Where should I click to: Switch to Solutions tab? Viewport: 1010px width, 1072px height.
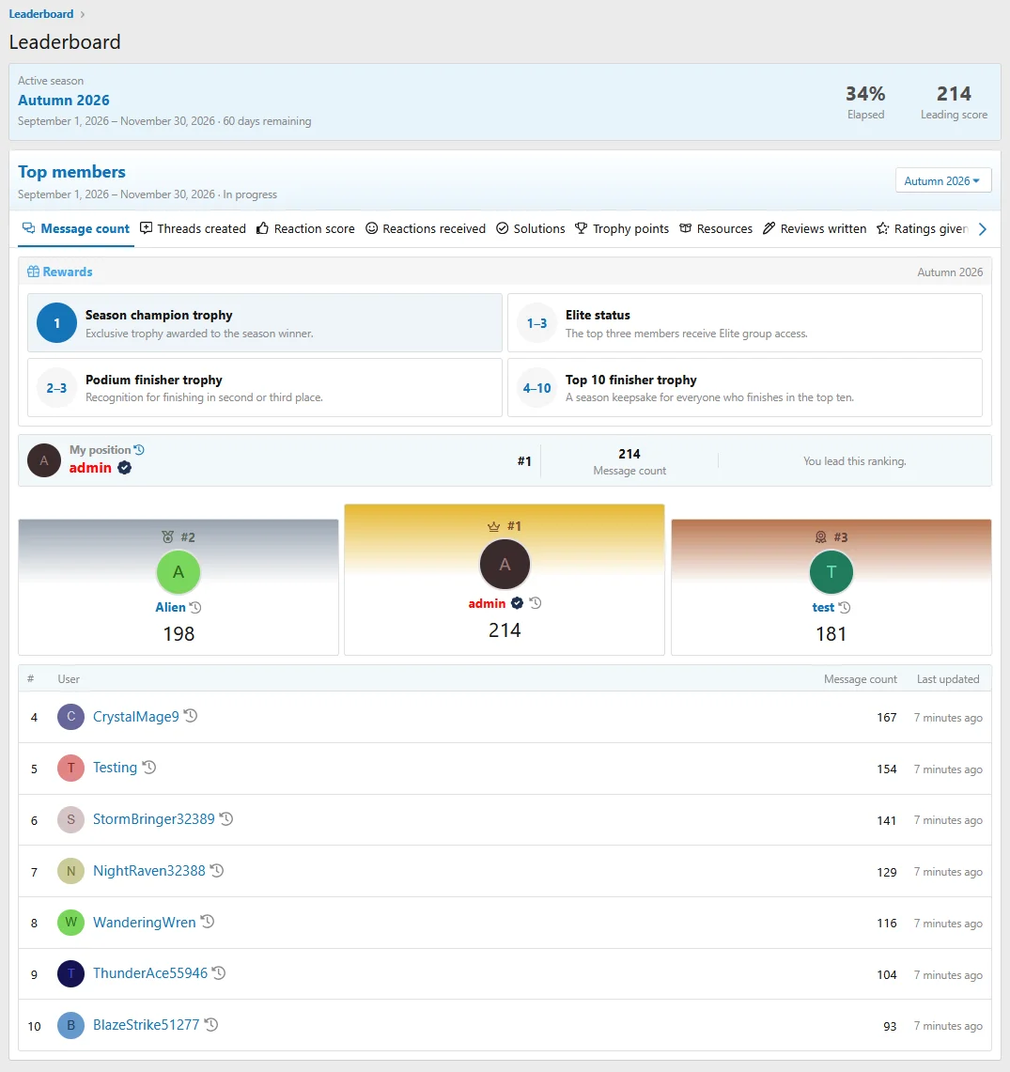[531, 228]
